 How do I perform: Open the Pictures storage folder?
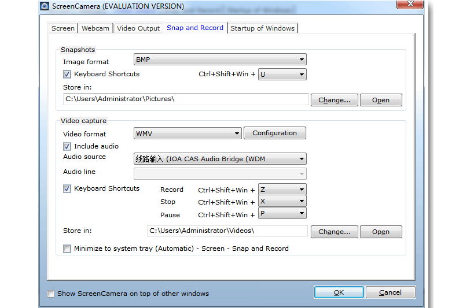click(381, 100)
